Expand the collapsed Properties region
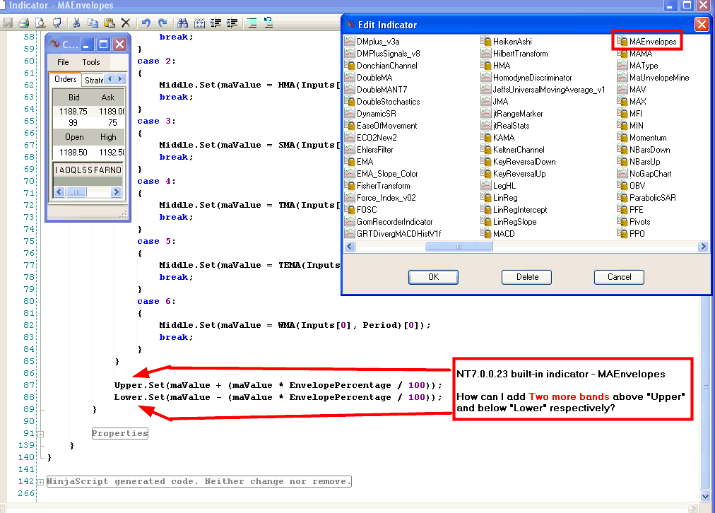The width and height of the screenshot is (715, 513). [x=40, y=434]
